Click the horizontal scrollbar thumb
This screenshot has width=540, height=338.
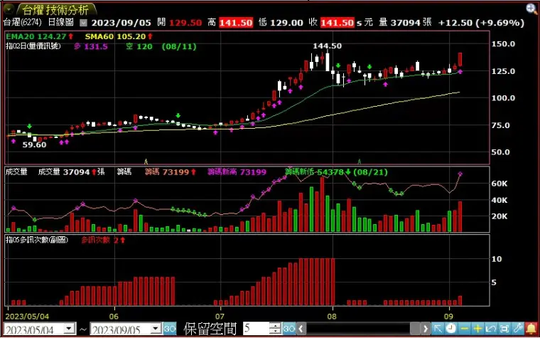point(415,329)
